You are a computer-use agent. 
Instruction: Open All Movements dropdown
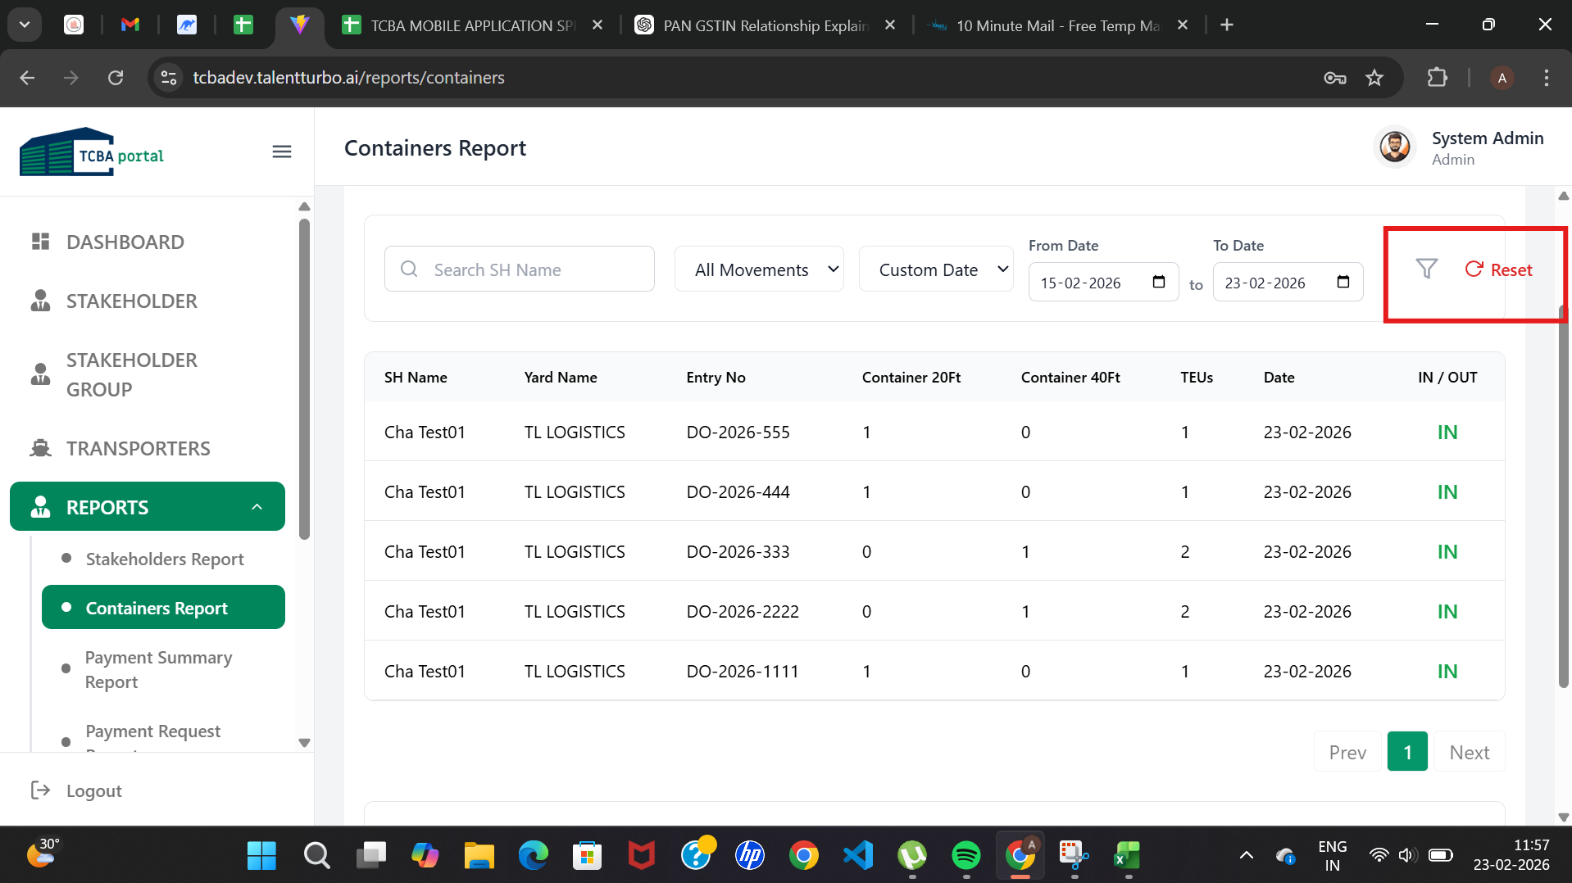pyautogui.click(x=759, y=269)
